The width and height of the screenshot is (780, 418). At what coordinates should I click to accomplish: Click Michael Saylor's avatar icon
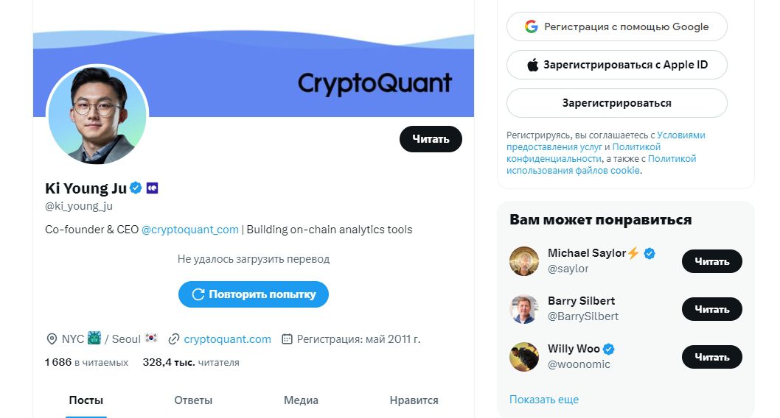coord(524,261)
